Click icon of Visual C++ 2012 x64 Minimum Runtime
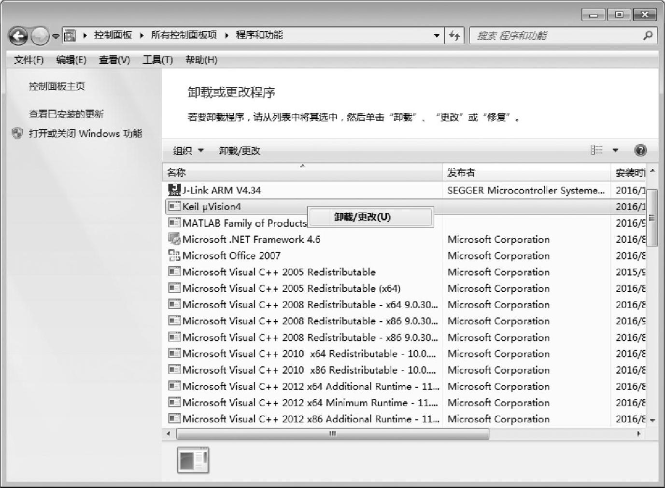The height and width of the screenshot is (488, 665). pos(174,403)
